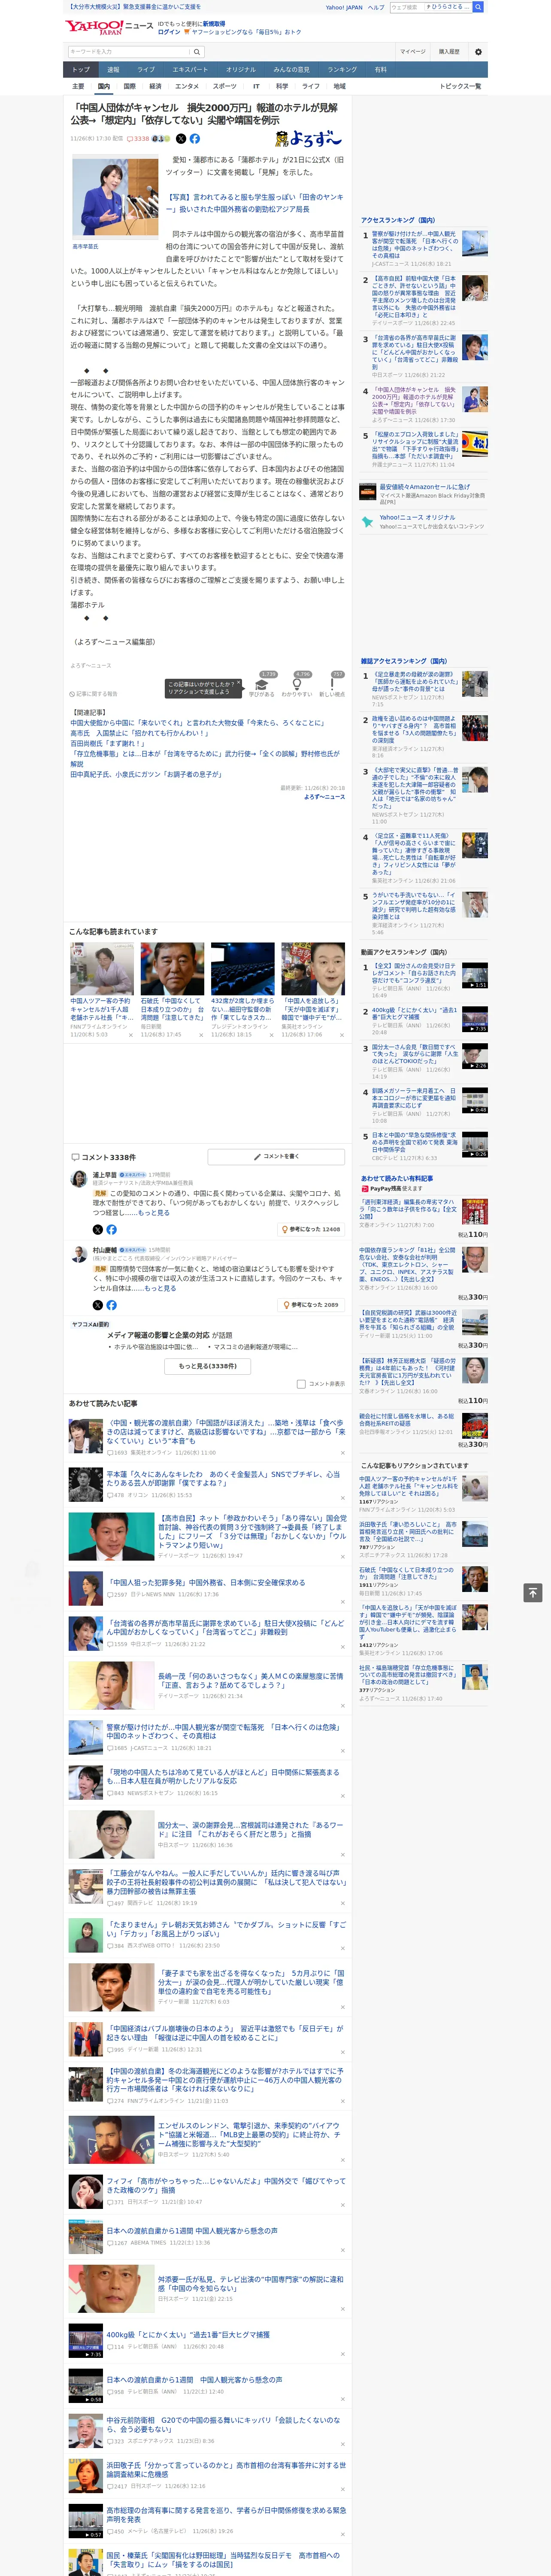Open the みんなの意見 navigation tab
Image resolution: width=551 pixels, height=2576 pixels.
point(292,70)
